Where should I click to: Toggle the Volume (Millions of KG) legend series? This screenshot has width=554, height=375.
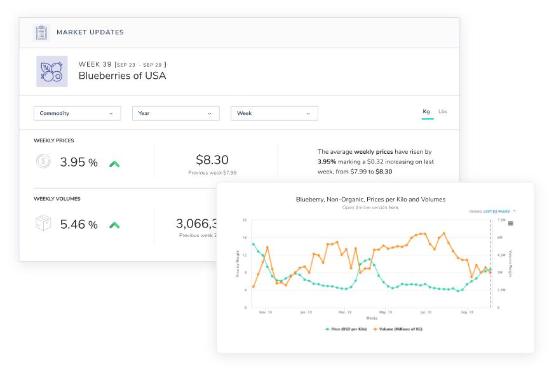(x=398, y=329)
